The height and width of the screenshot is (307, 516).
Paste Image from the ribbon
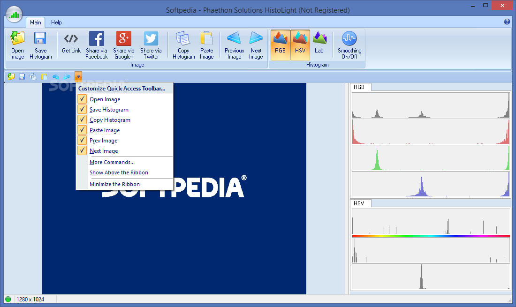pyautogui.click(x=207, y=45)
